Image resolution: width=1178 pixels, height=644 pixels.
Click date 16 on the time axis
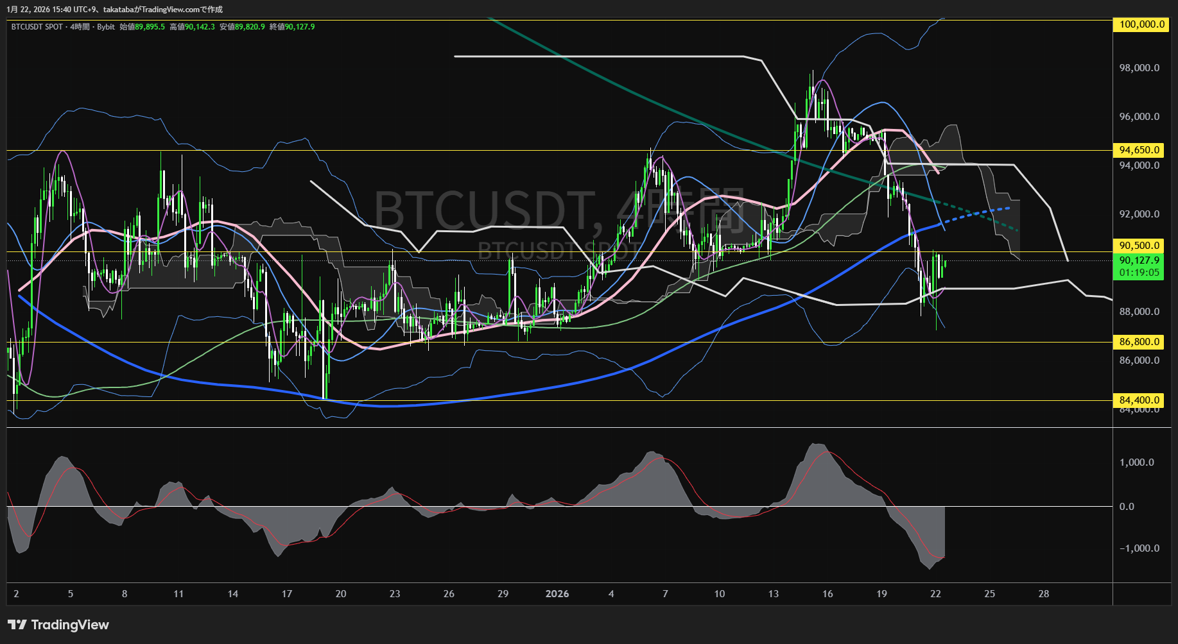(827, 594)
